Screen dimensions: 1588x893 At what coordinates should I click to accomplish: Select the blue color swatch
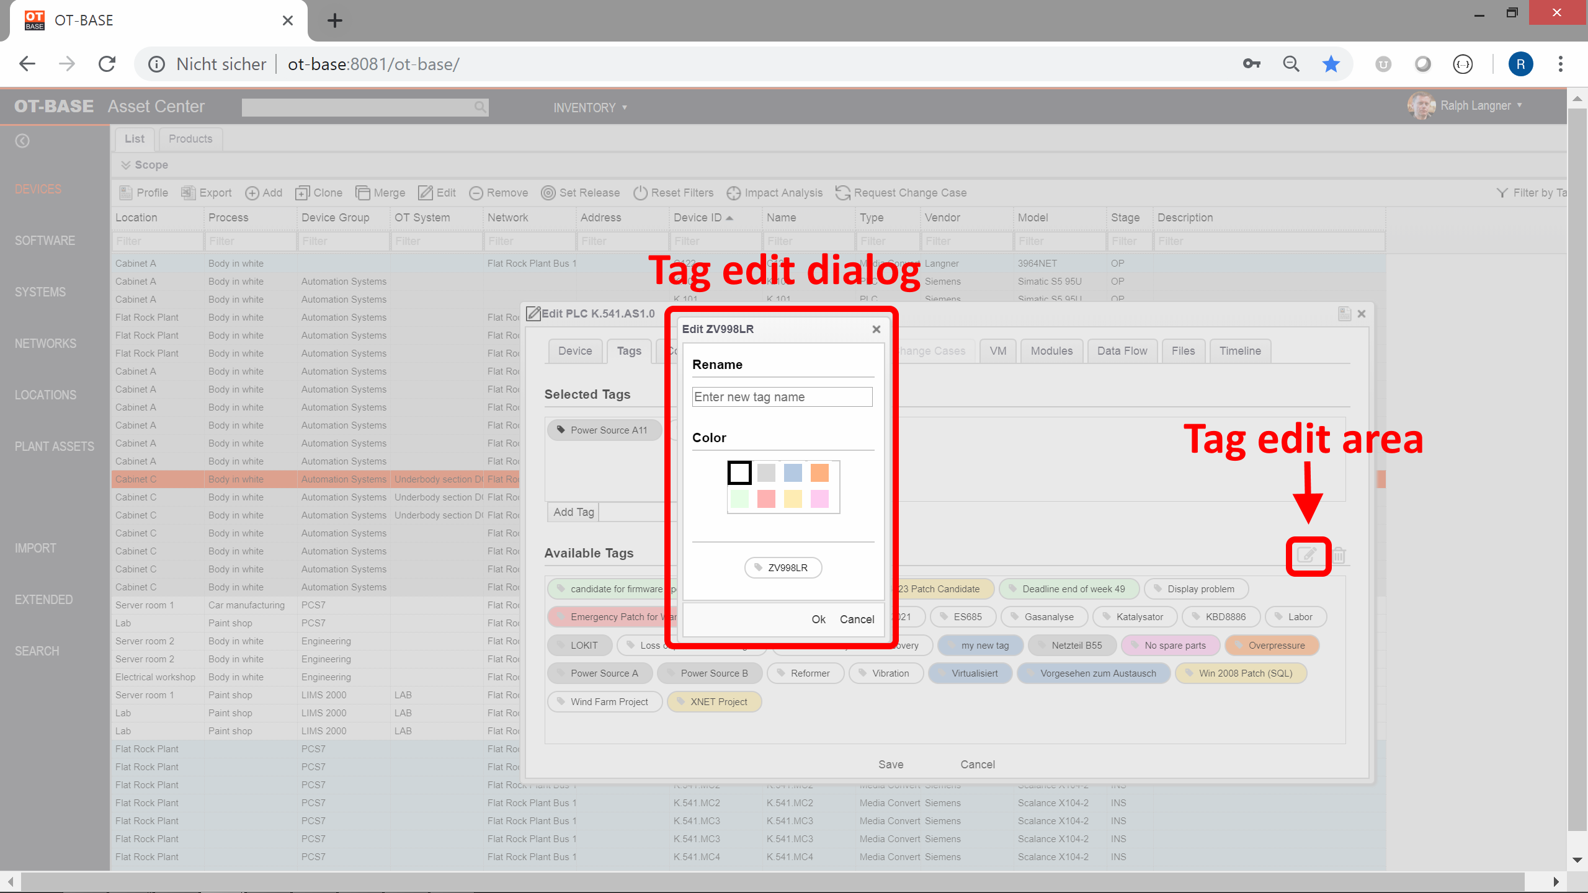(793, 473)
